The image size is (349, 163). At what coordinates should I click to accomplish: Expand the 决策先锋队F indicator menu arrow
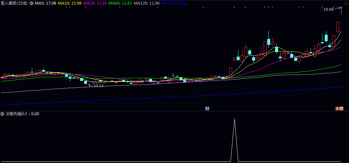coord(2,114)
